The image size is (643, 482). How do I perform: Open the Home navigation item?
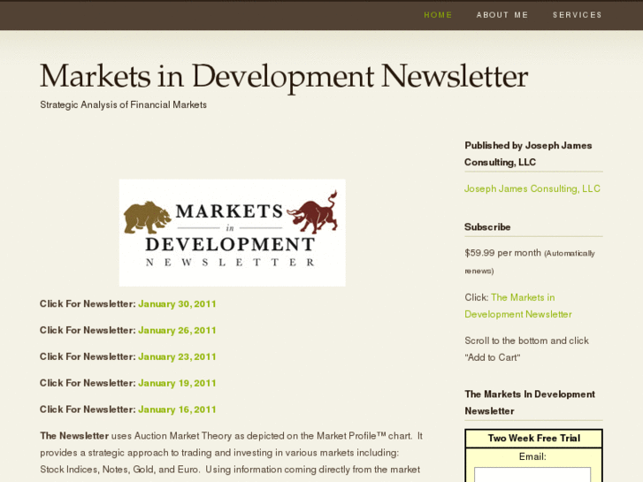tap(438, 15)
